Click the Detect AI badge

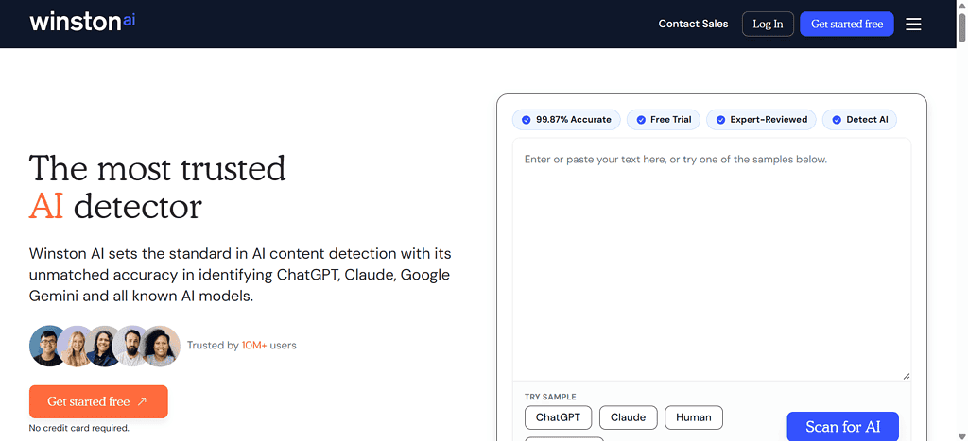point(859,120)
